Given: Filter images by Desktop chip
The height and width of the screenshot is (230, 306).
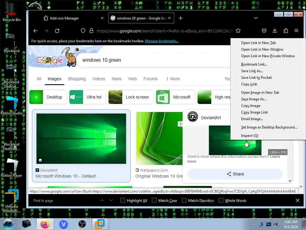Looking at the screenshot, I should 48,97.
